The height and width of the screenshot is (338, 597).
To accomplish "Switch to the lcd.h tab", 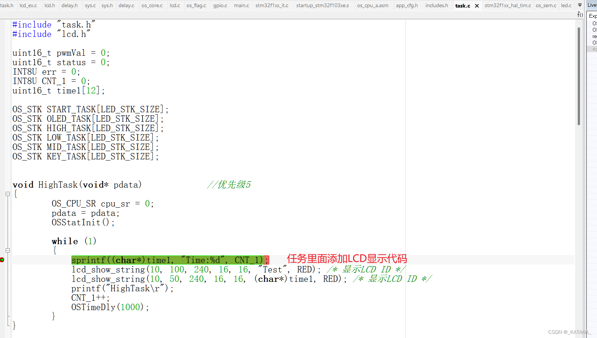I will pos(49,5).
